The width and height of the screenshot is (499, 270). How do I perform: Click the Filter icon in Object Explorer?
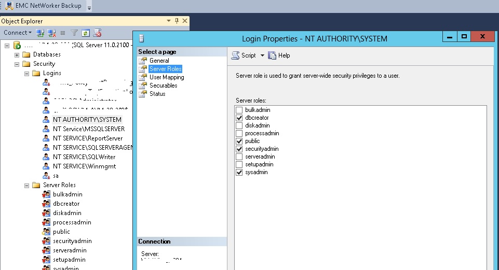74,33
